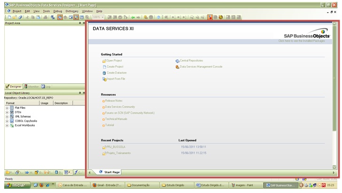Click the green Back arrow toolbar icon
Viewport: 342px width, 193px height.
pos(133,17)
